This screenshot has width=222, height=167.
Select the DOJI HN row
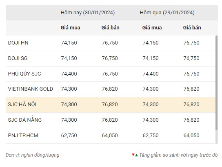pos(111,43)
